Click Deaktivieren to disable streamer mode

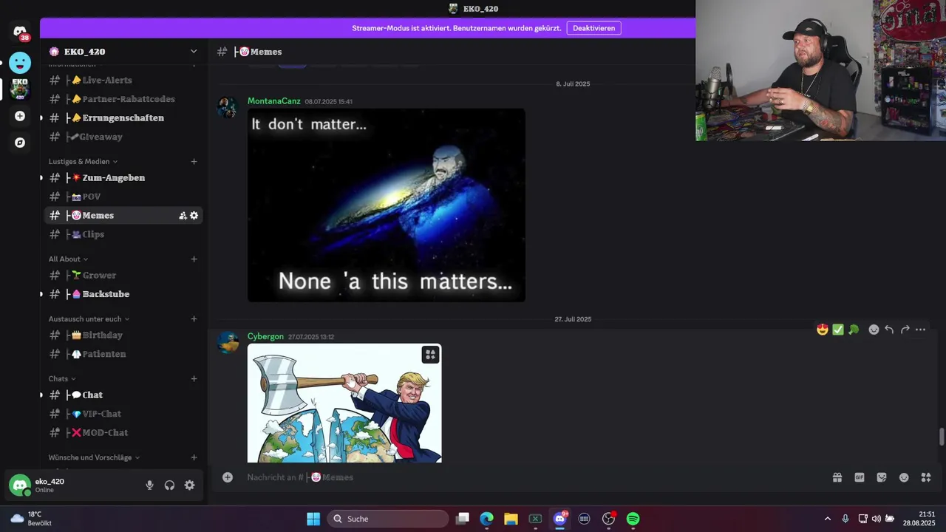[593, 28]
